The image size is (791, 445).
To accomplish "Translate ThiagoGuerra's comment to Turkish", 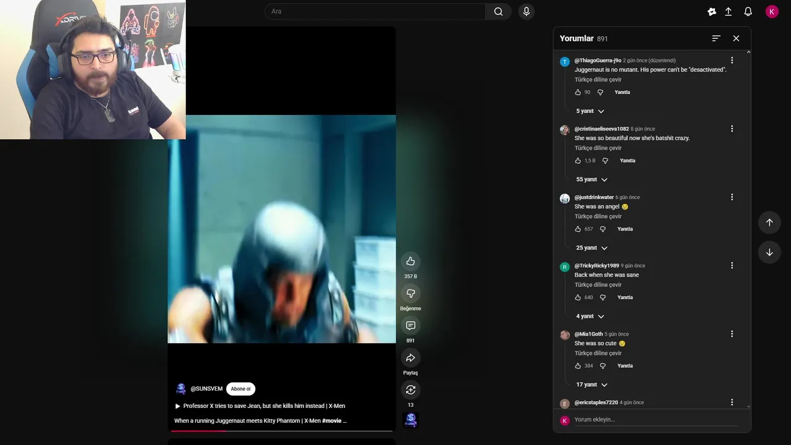I will click(598, 80).
